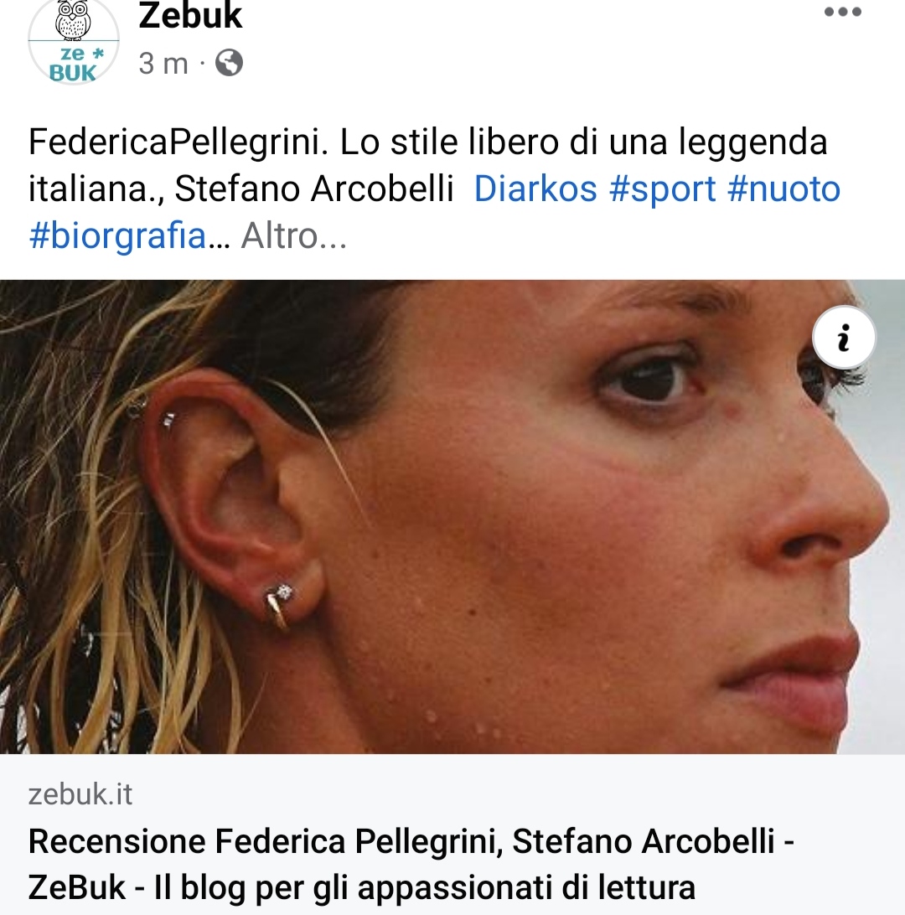This screenshot has width=905, height=915.
Task: Click the 3 m post timestamp
Action: coord(163,63)
